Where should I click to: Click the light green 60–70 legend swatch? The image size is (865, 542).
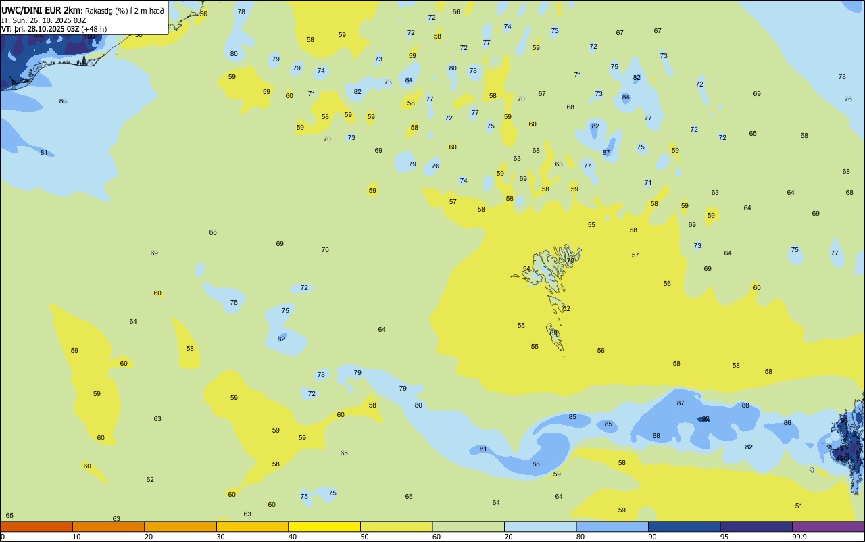(x=468, y=526)
